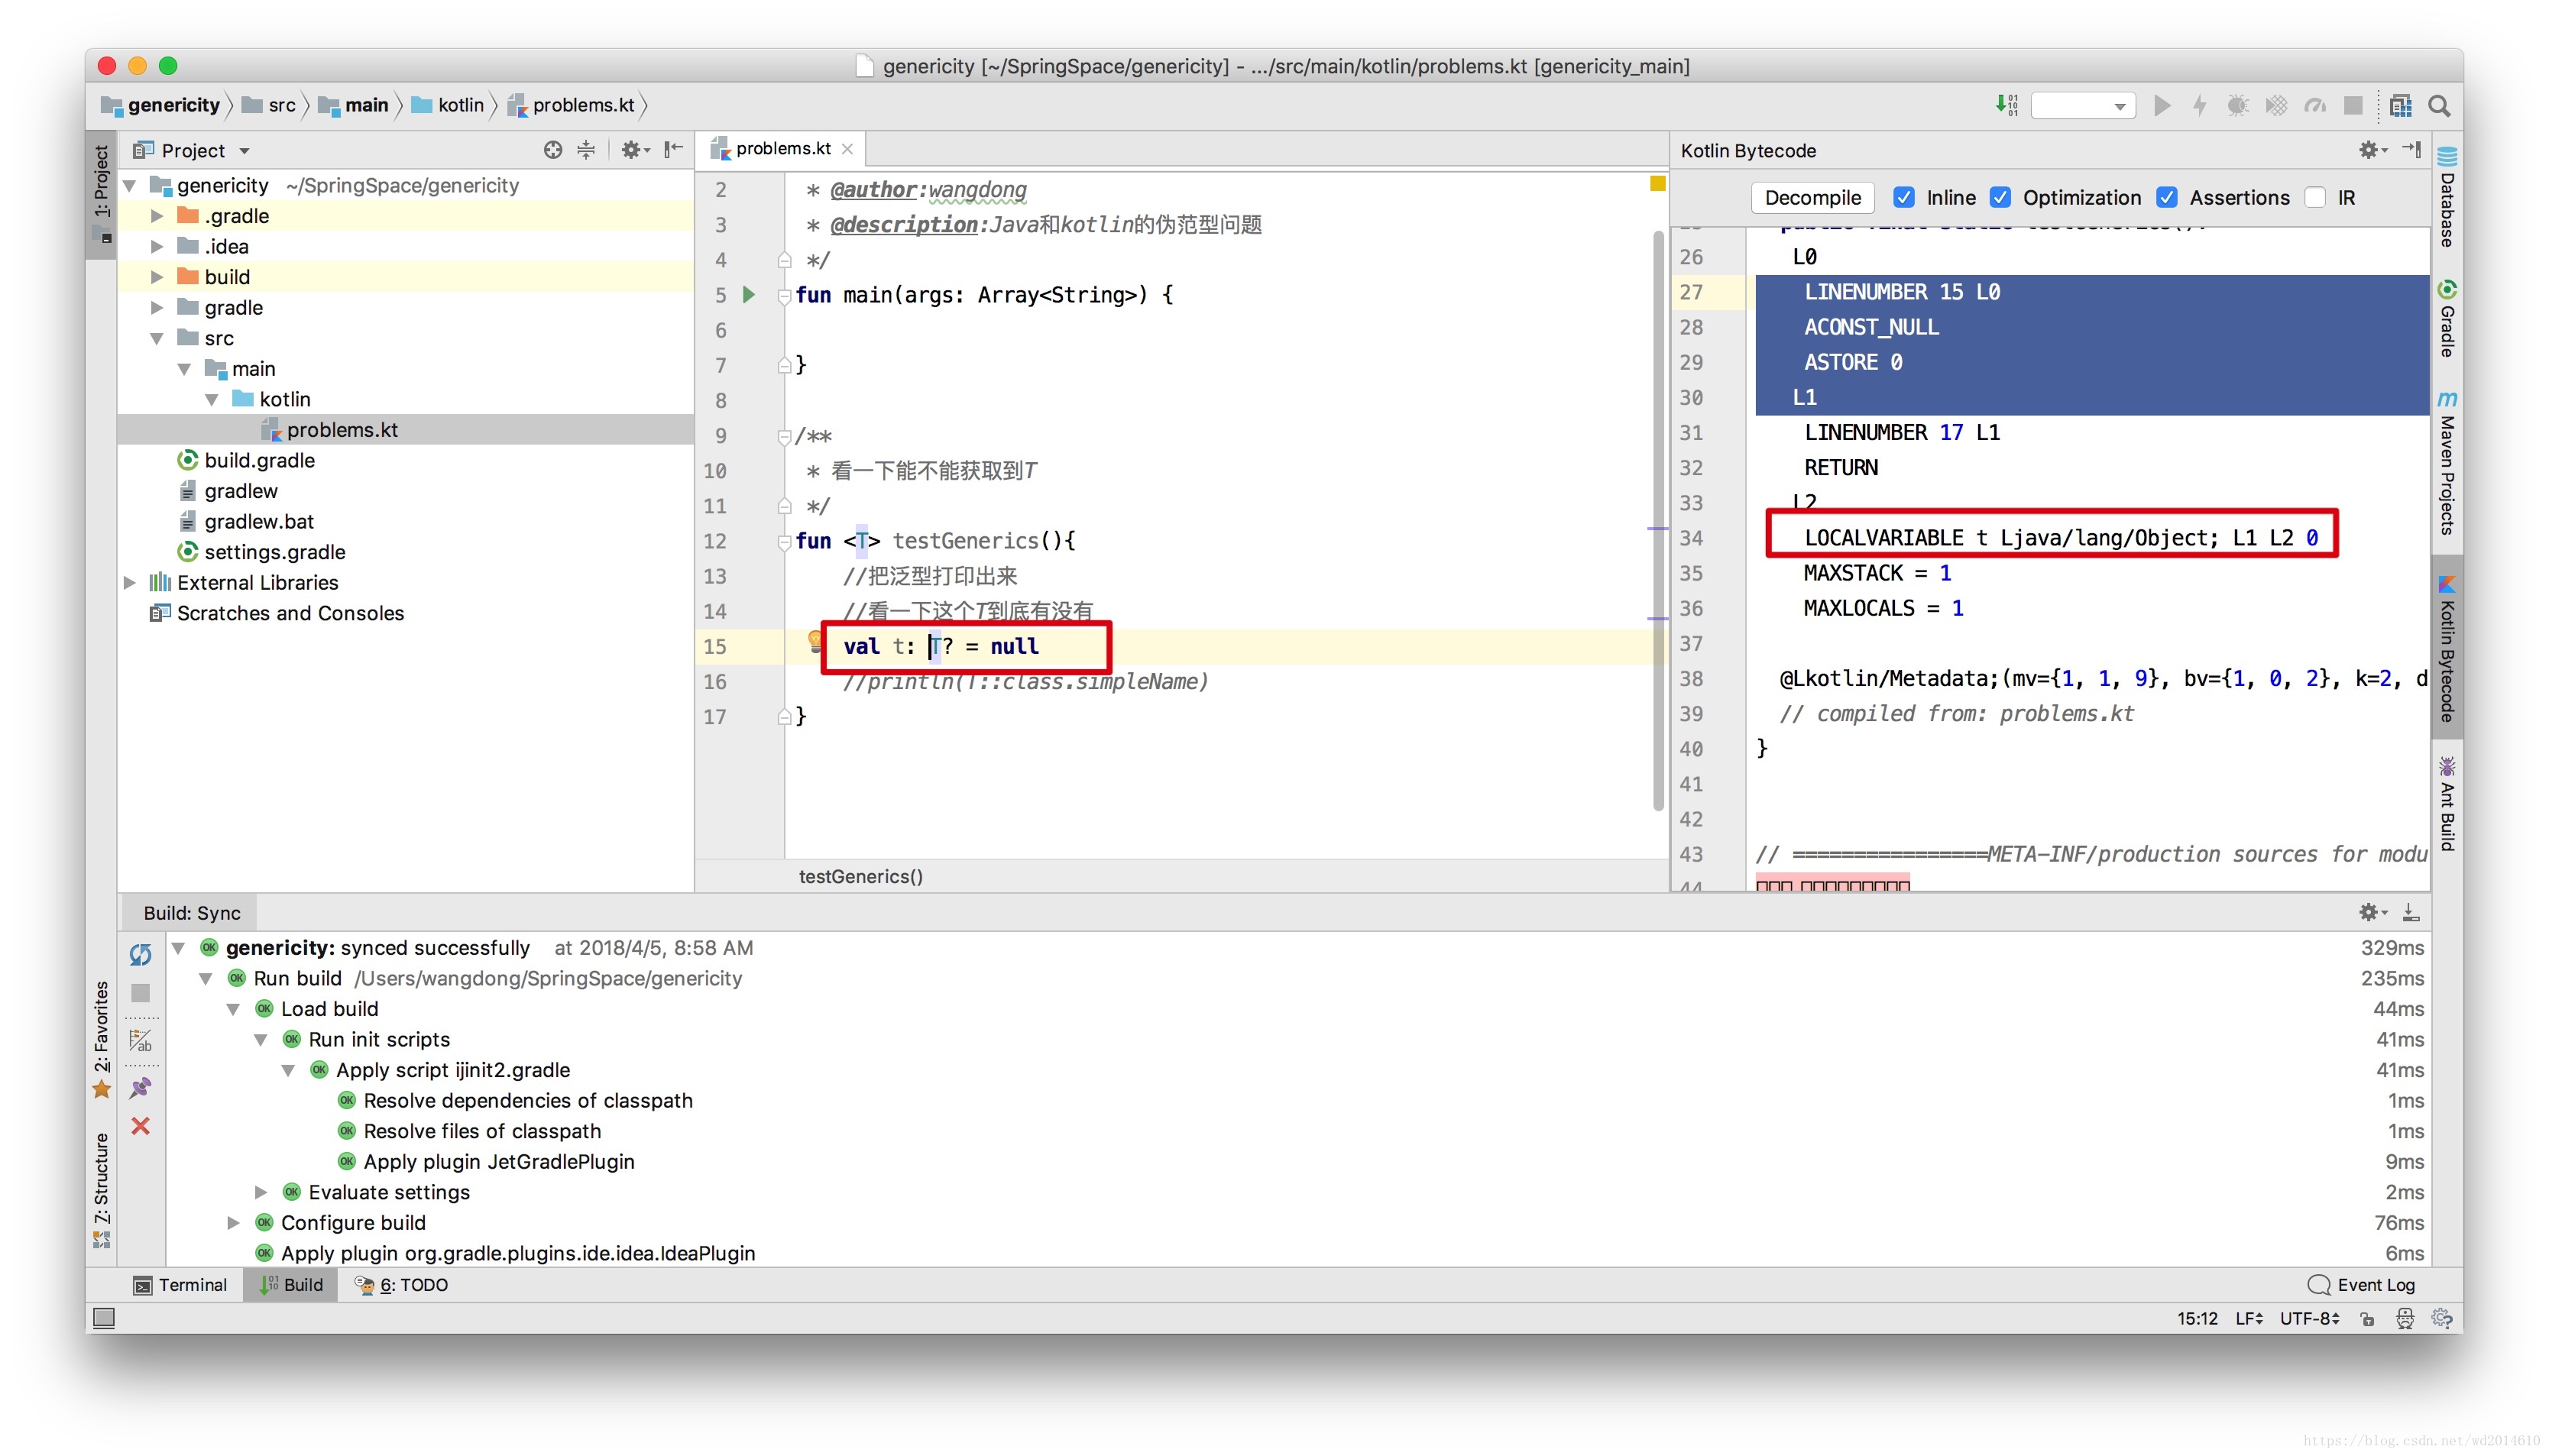This screenshot has height=1456, width=2549.
Task: Disable the Optimization checkbox
Action: tap(2000, 197)
